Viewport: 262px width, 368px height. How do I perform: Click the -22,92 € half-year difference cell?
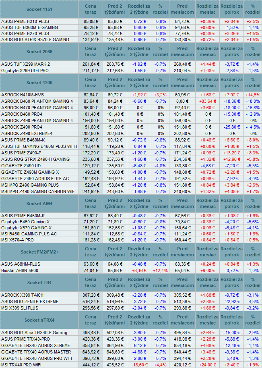(x=231, y=301)
